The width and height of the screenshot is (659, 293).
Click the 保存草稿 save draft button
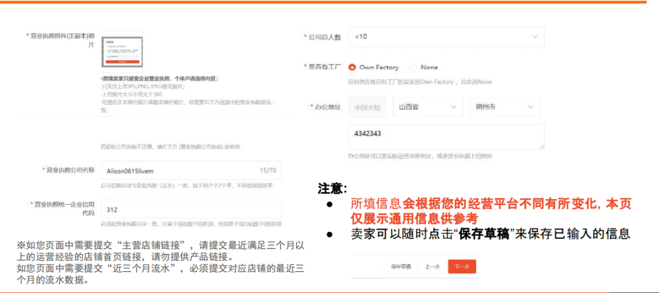point(401,267)
